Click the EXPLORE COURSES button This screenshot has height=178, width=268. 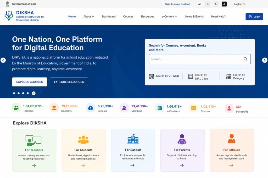30,82
